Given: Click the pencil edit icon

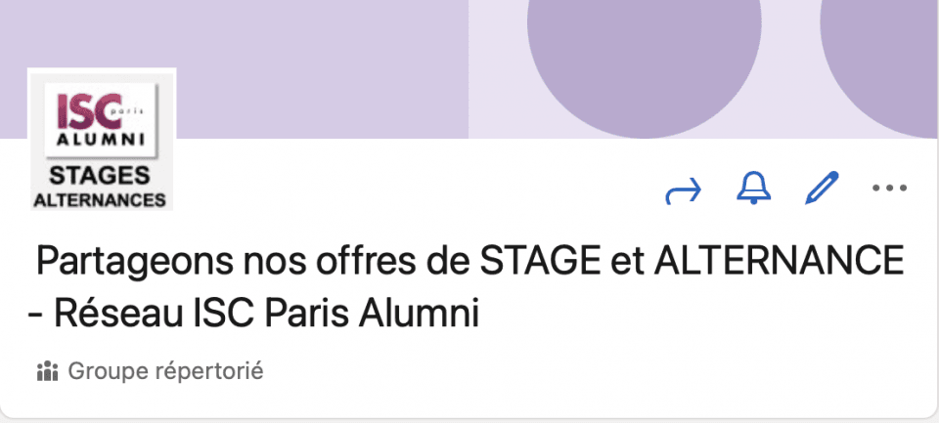Looking at the screenshot, I should [x=821, y=189].
